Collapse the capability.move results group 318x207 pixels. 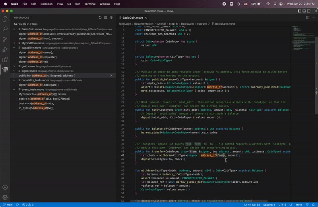[14, 48]
